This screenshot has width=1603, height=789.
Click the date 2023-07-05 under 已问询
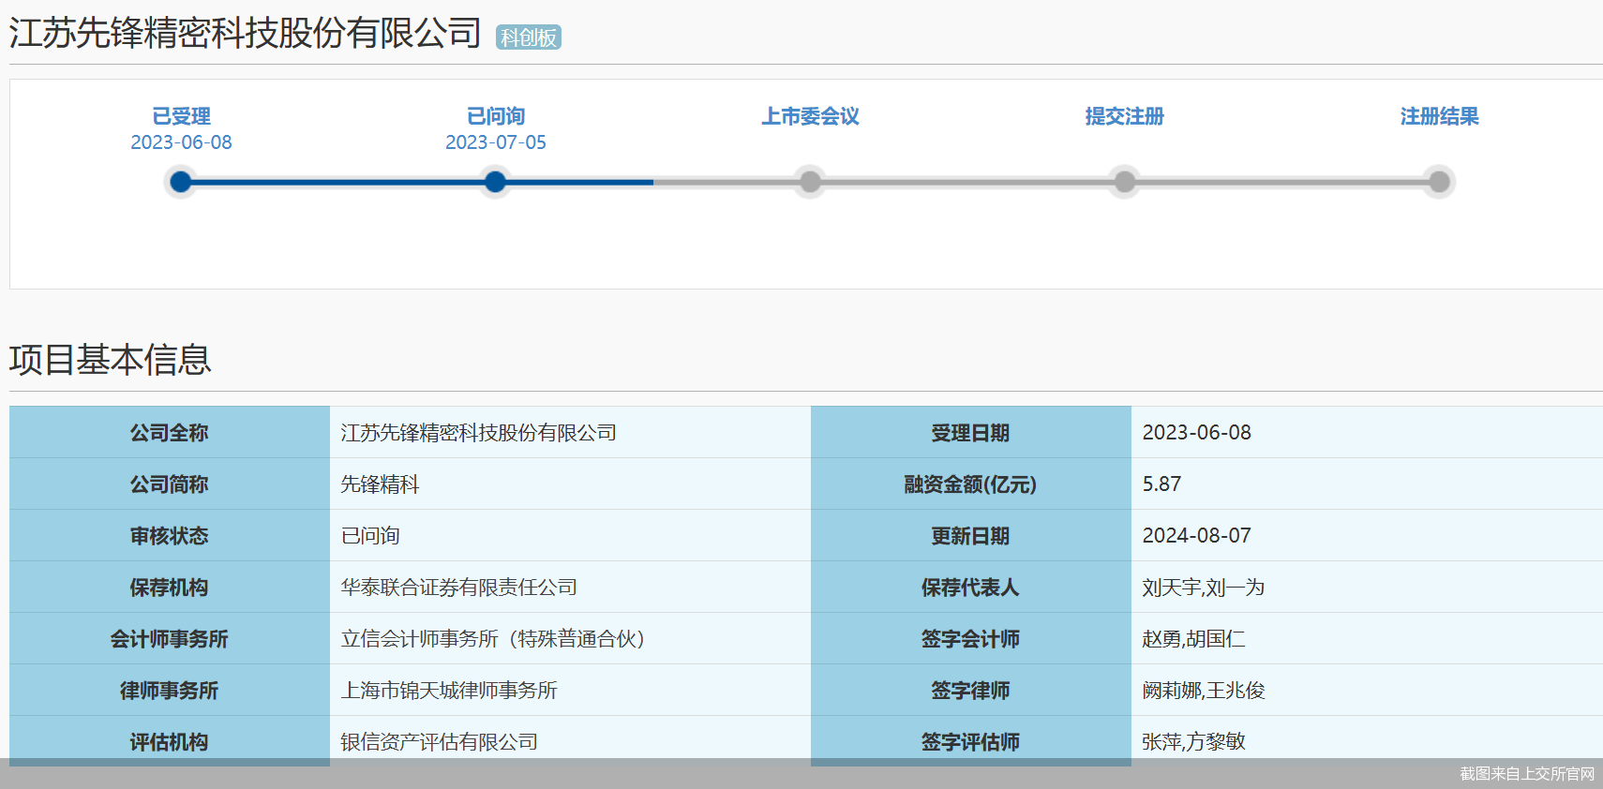[x=496, y=142]
